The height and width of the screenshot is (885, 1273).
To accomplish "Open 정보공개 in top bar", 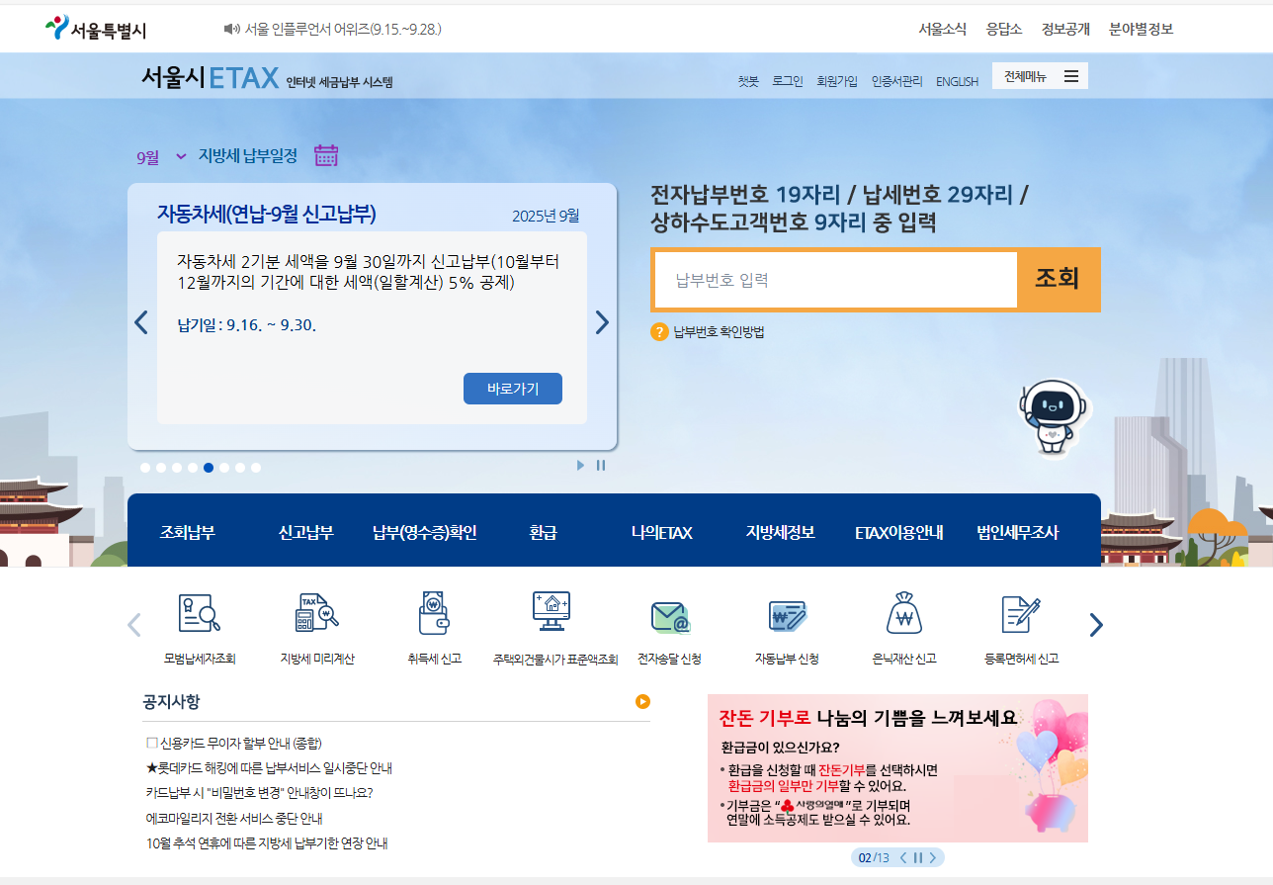I will pos(1065,29).
